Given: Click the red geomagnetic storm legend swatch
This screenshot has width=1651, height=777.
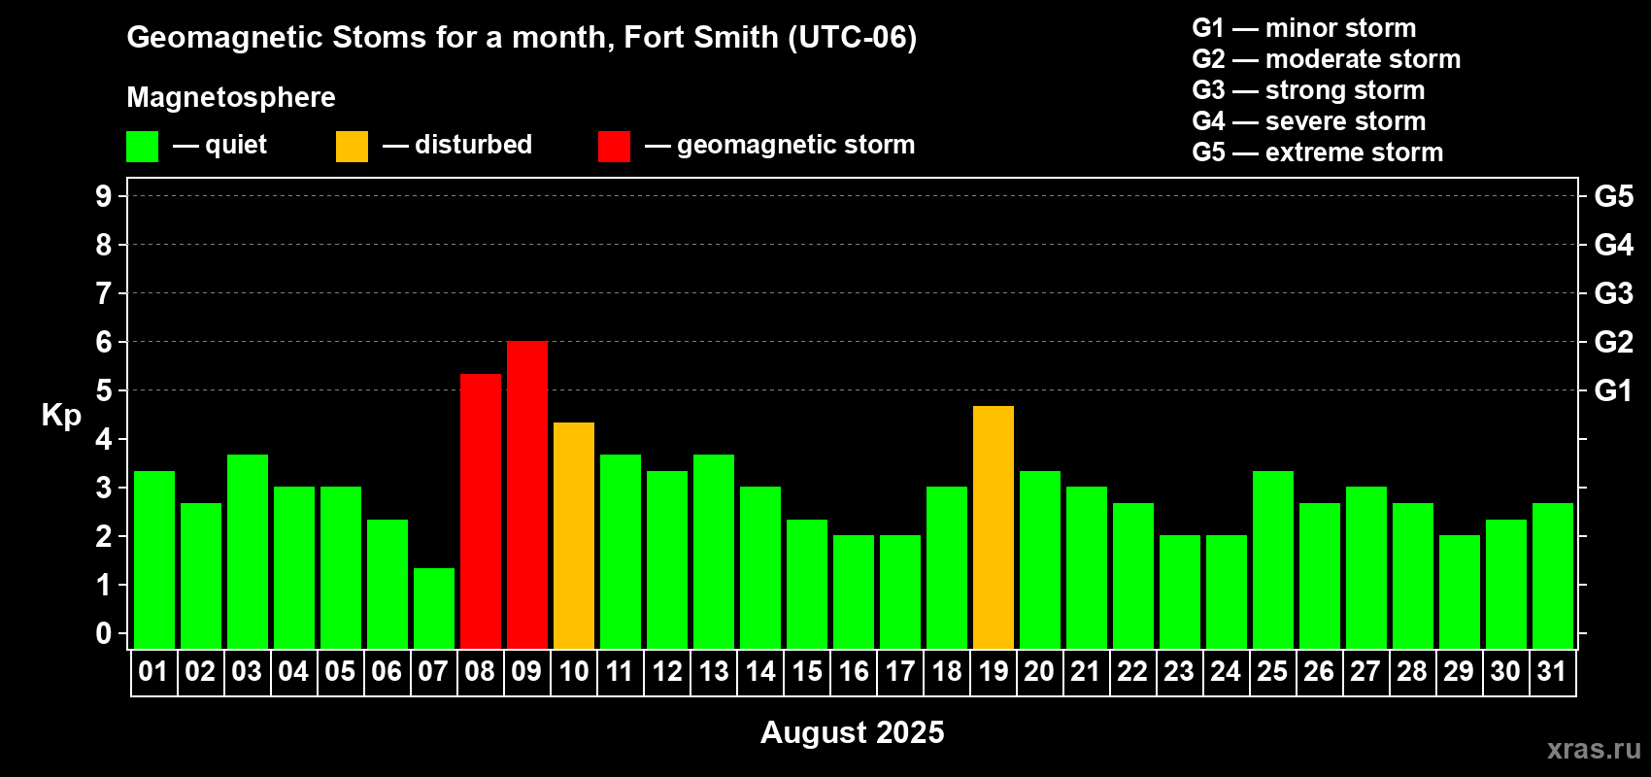Looking at the screenshot, I should pos(614,147).
